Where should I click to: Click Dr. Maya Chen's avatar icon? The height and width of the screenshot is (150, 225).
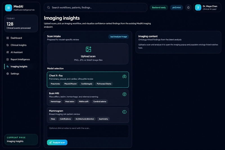(x=198, y=8)
